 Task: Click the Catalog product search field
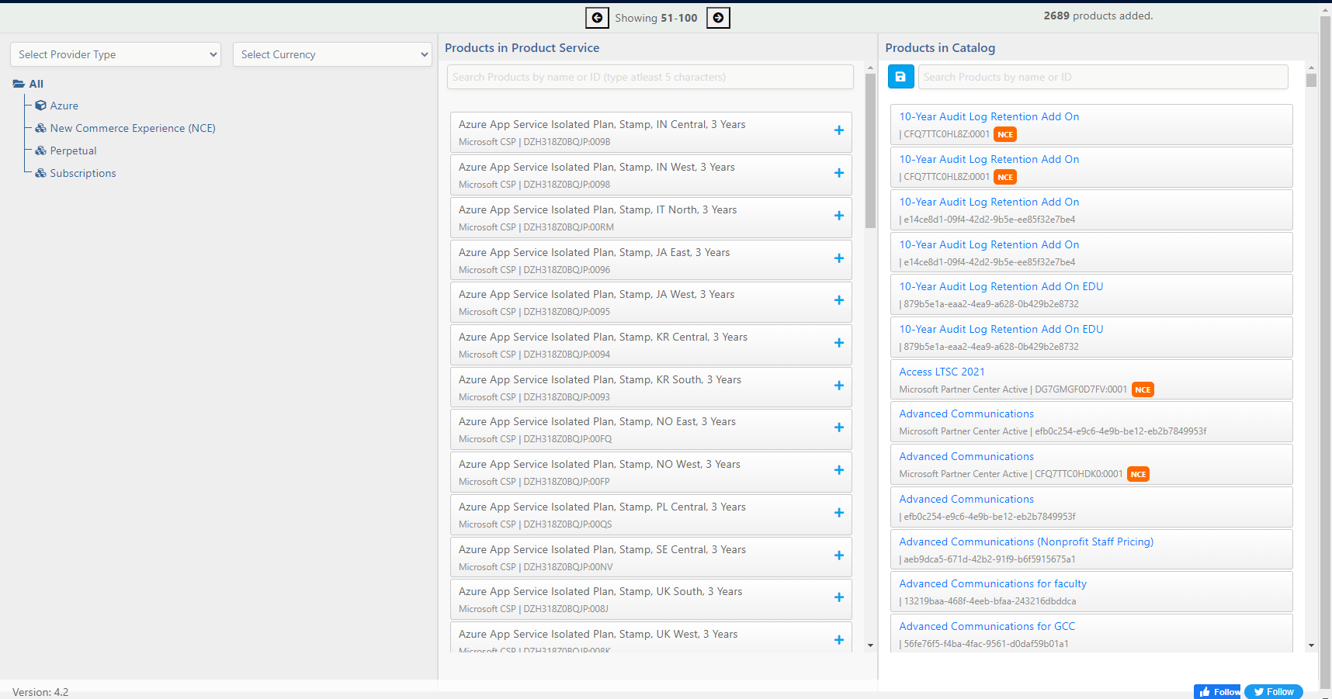coord(1103,77)
